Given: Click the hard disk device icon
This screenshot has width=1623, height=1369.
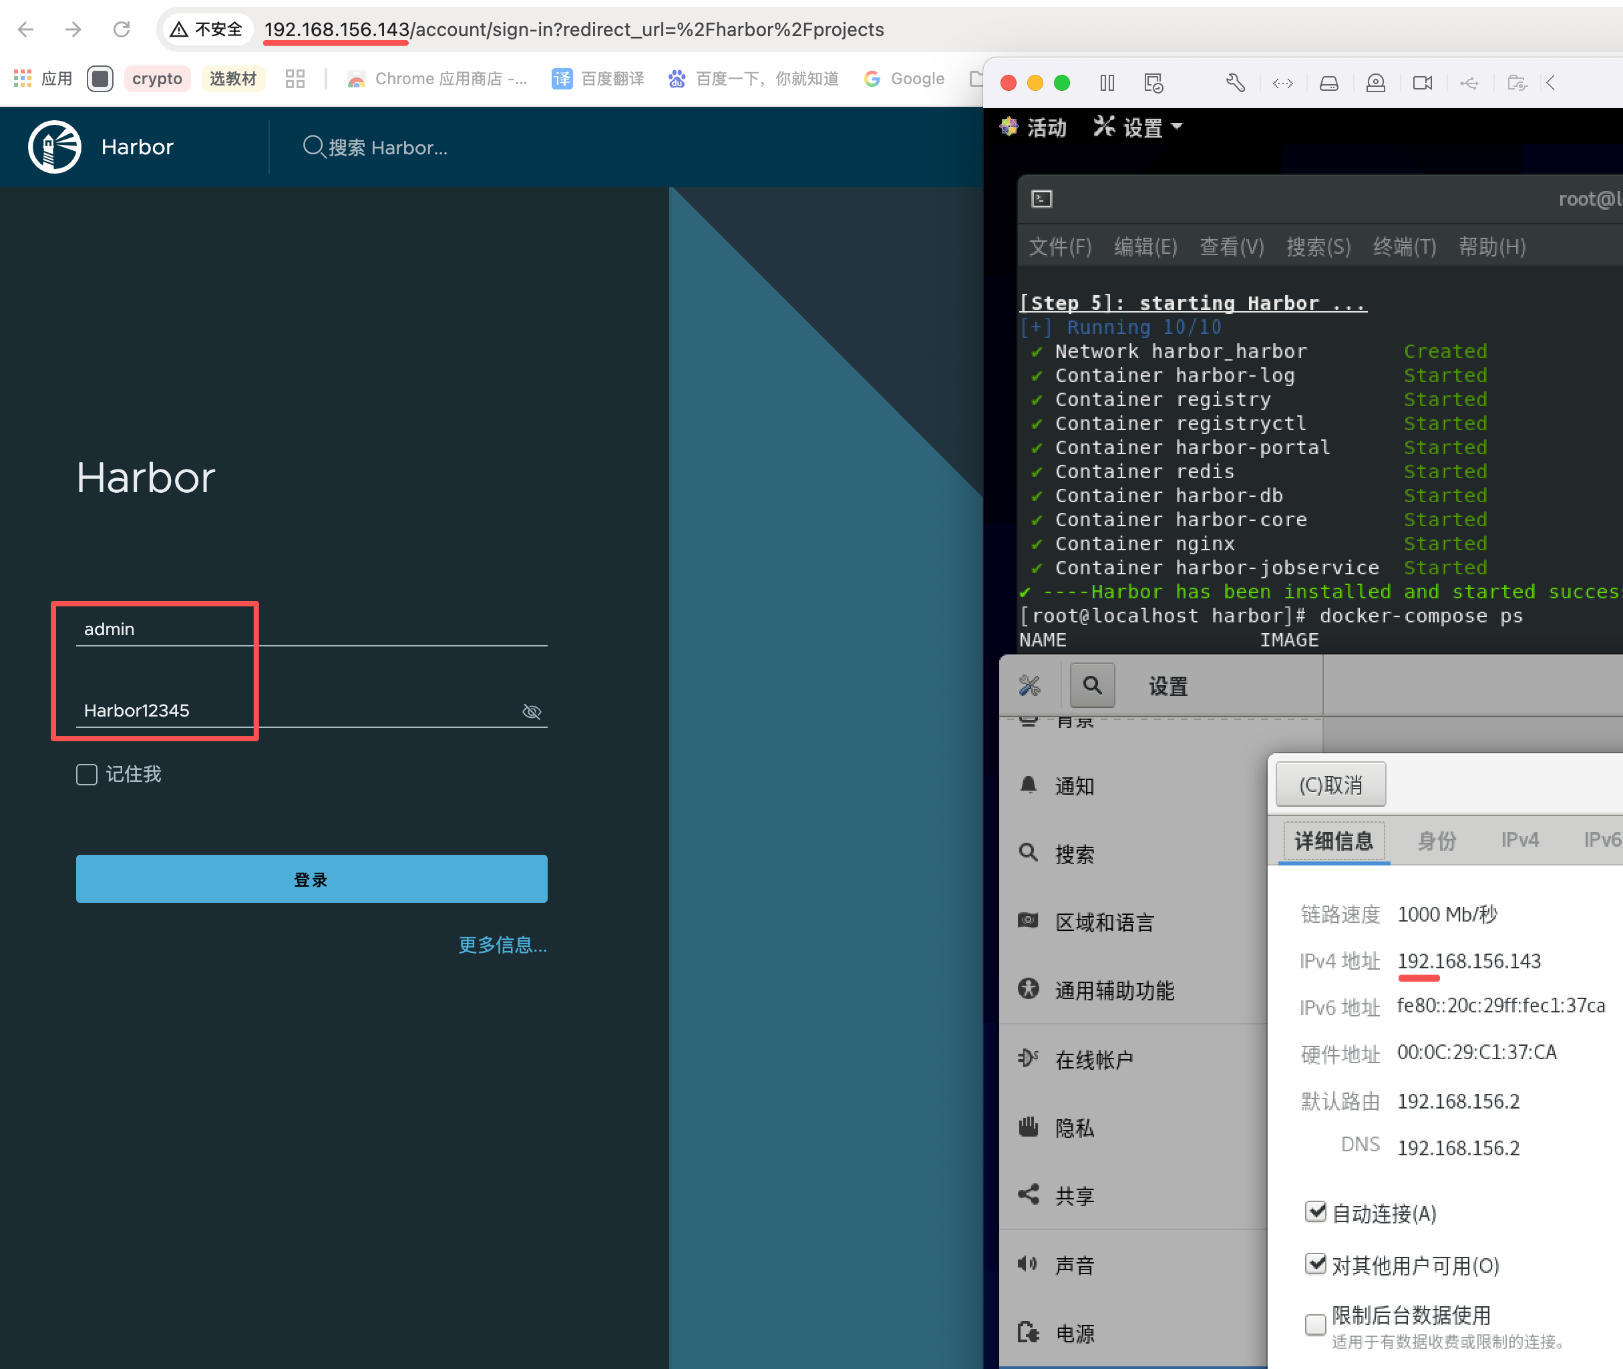Looking at the screenshot, I should coord(1329,83).
